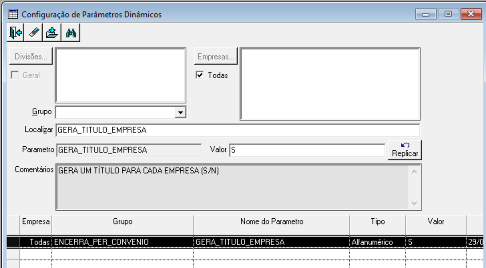
Task: Toggle the Geral checkbox
Action: pyautogui.click(x=15, y=75)
